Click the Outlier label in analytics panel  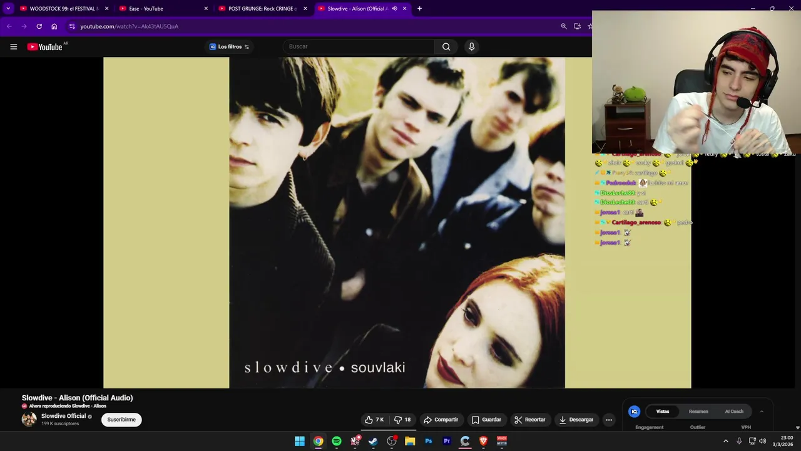(x=698, y=427)
